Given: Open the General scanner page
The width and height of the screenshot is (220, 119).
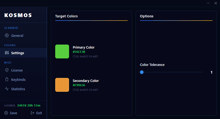Looking at the screenshot, I should point(17,35).
